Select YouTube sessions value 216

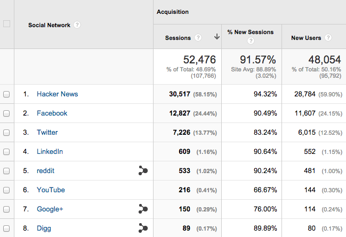pos(184,190)
